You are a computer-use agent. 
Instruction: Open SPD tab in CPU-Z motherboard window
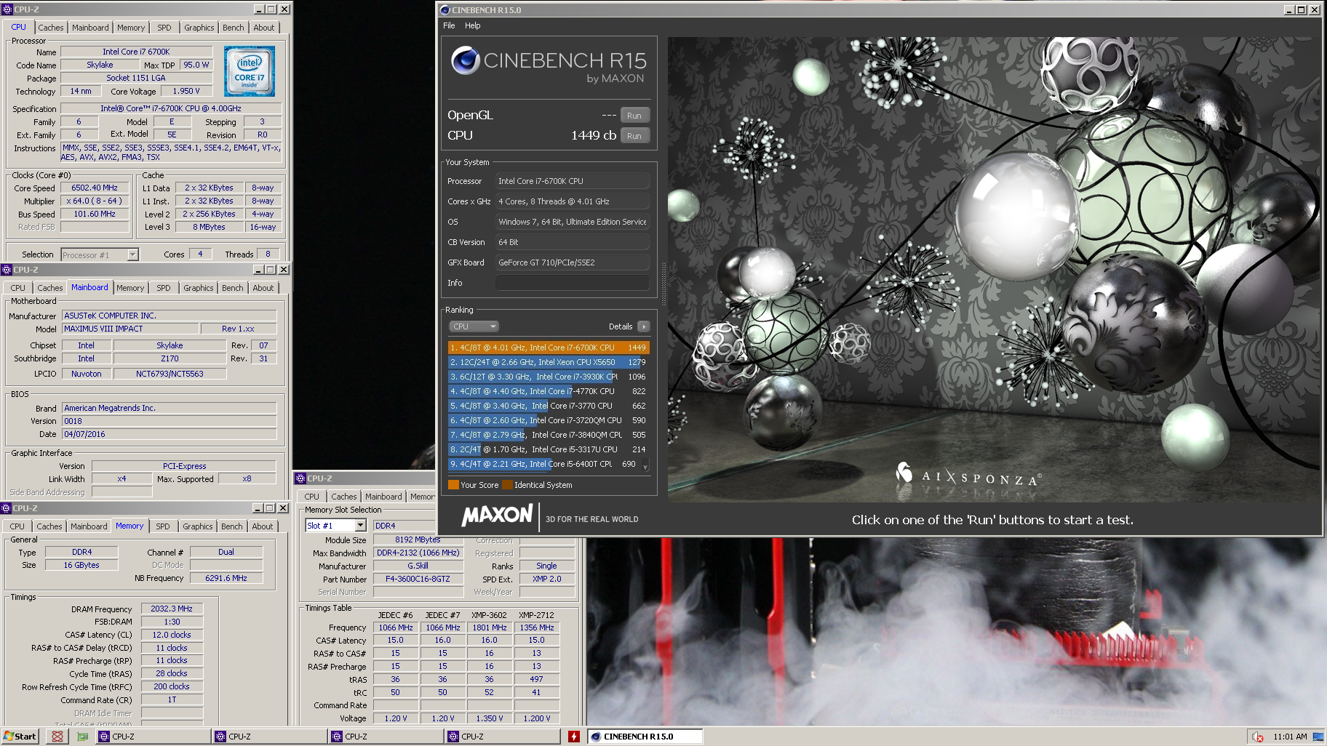click(x=164, y=288)
